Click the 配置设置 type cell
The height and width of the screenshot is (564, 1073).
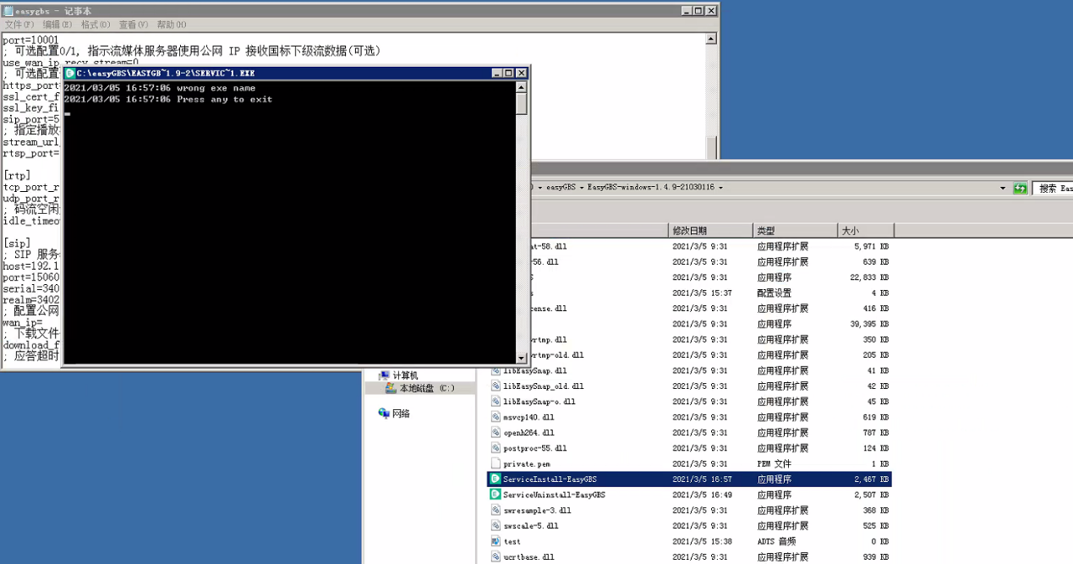point(775,293)
